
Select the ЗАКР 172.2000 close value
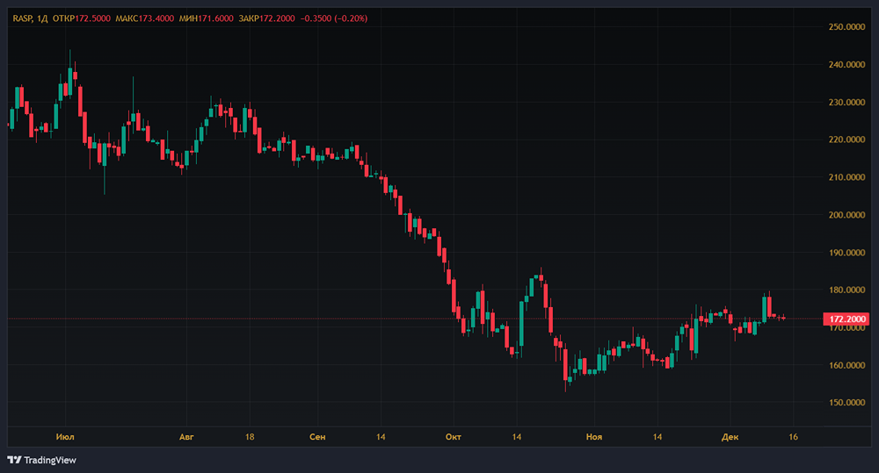pyautogui.click(x=266, y=18)
